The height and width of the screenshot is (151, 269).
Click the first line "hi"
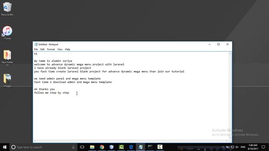click(35, 54)
